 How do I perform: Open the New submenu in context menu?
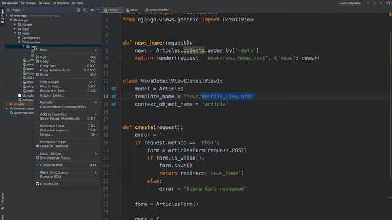pyautogui.click(x=67, y=50)
